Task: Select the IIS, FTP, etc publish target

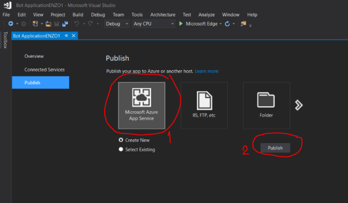Action: tap(204, 106)
